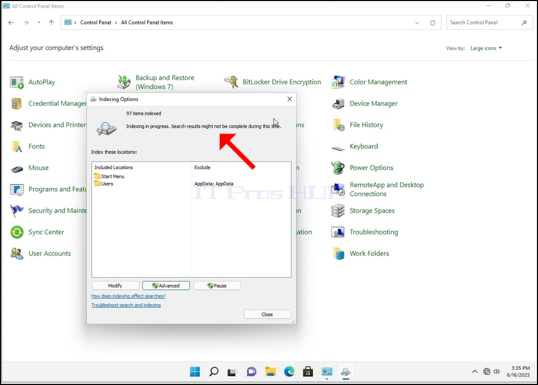This screenshot has height=385, width=538.
Task: Open the Mouse settings icon
Action: pyautogui.click(x=17, y=168)
